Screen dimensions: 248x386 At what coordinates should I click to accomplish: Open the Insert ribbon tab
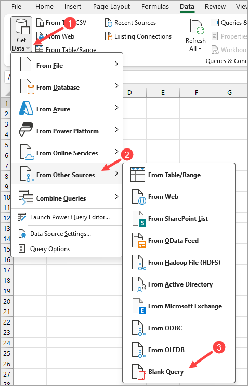(72, 6)
